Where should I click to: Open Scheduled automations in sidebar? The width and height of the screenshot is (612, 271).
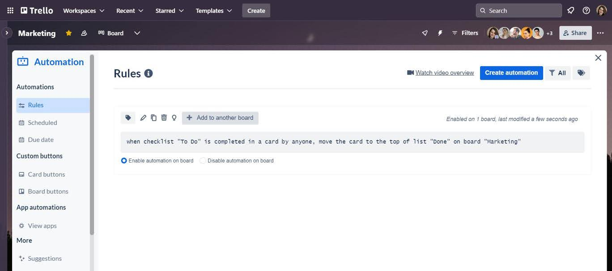pos(42,123)
